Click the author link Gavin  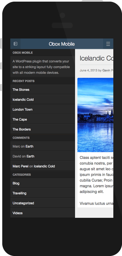(x=106, y=70)
